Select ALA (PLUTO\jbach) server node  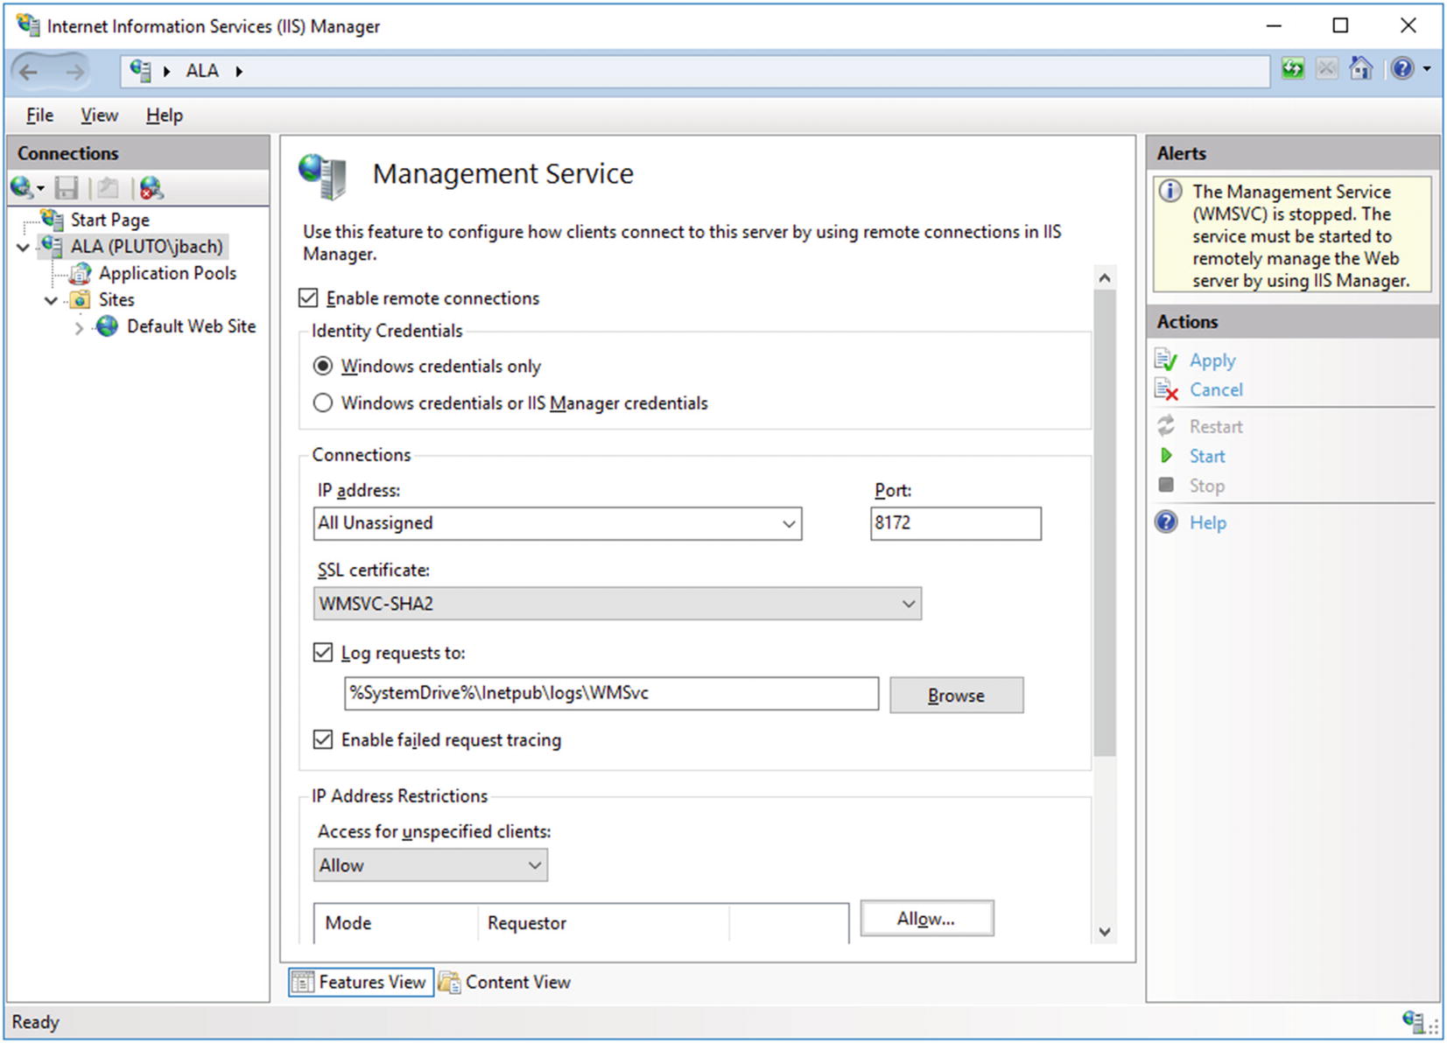pyautogui.click(x=146, y=247)
